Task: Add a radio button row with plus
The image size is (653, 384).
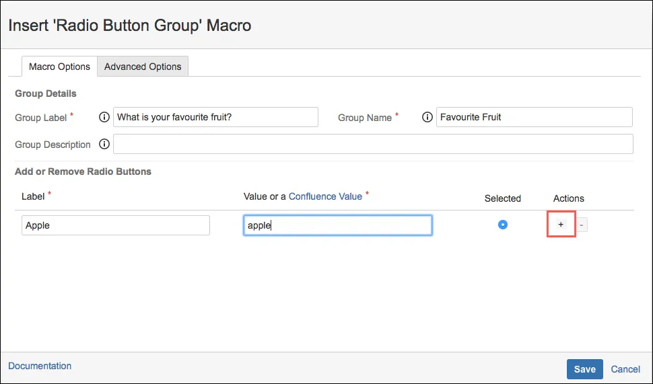Action: pos(561,225)
